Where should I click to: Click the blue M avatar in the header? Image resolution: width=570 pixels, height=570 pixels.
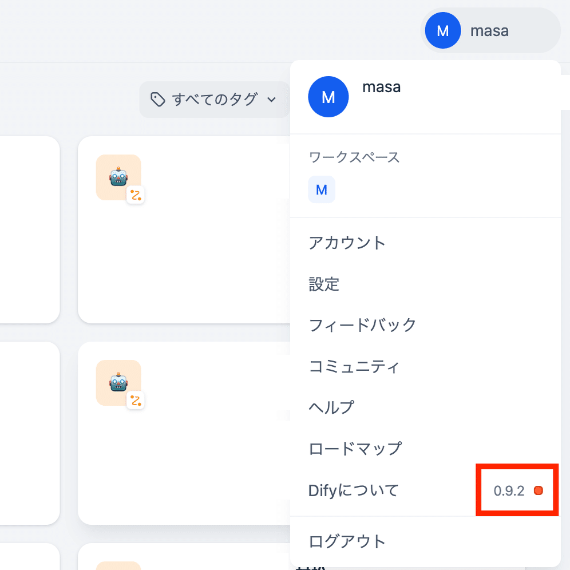(442, 30)
